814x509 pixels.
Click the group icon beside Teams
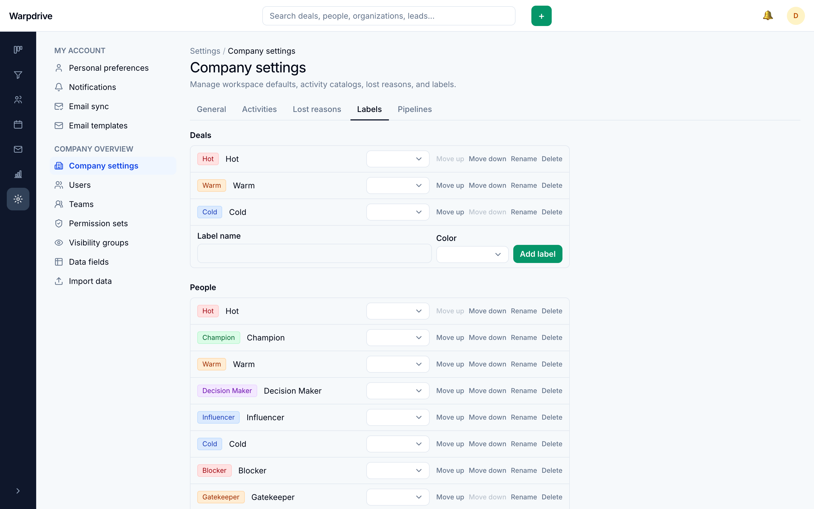tap(59, 204)
